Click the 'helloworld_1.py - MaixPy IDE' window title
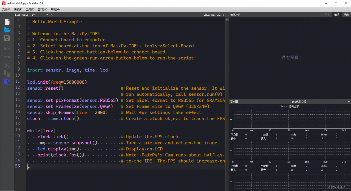 click(25, 3)
